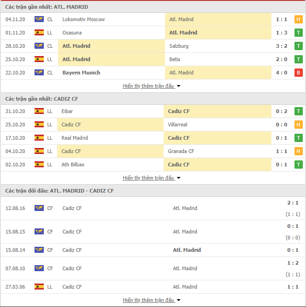Click the red B badge for Bayern Munich match
306x307 pixels.
[298, 73]
